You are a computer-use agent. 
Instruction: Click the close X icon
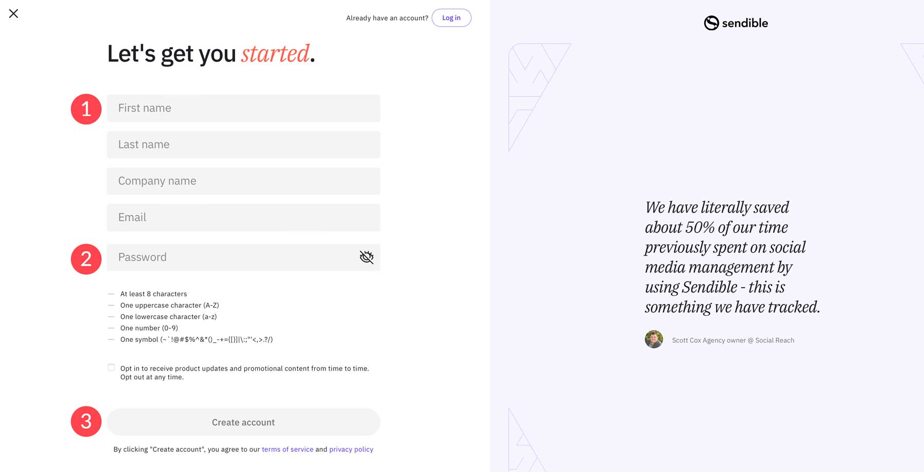13,14
